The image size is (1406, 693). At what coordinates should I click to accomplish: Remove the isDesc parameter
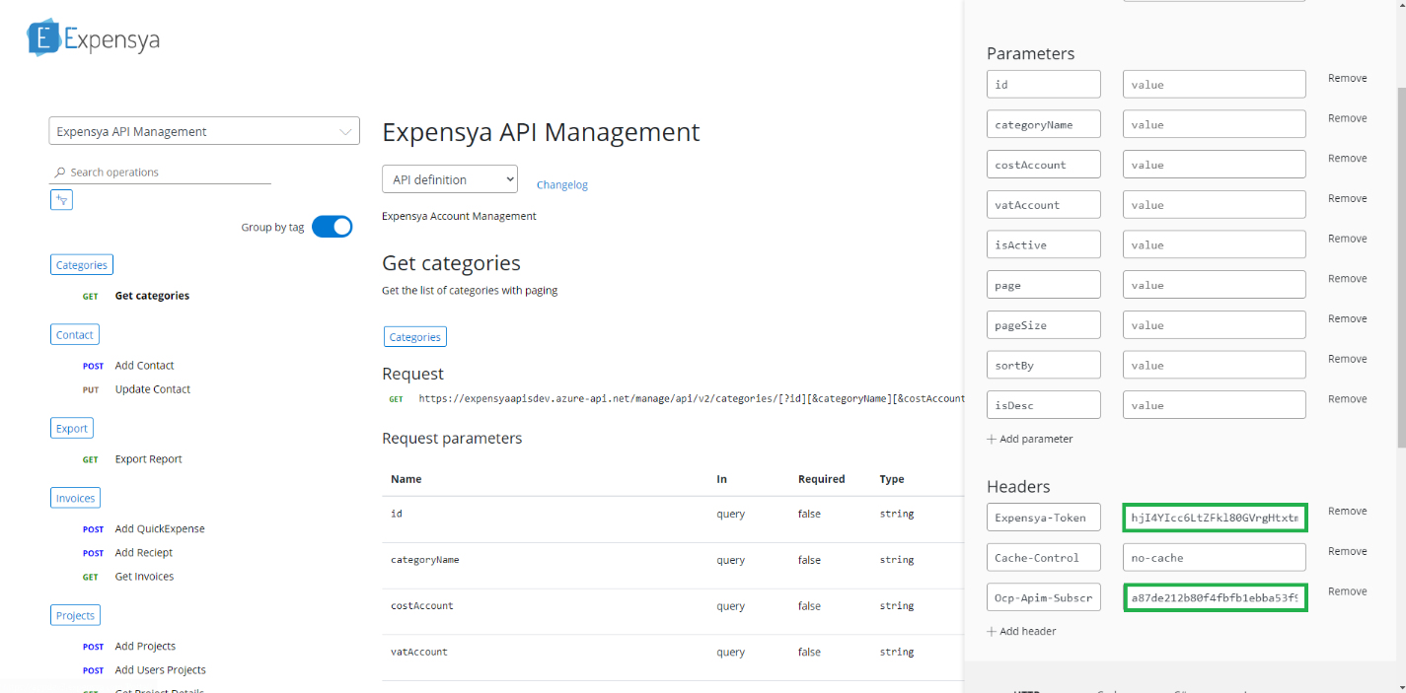pos(1347,399)
